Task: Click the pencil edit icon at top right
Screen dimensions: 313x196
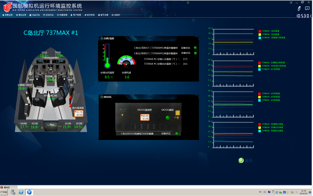Action: point(299,8)
